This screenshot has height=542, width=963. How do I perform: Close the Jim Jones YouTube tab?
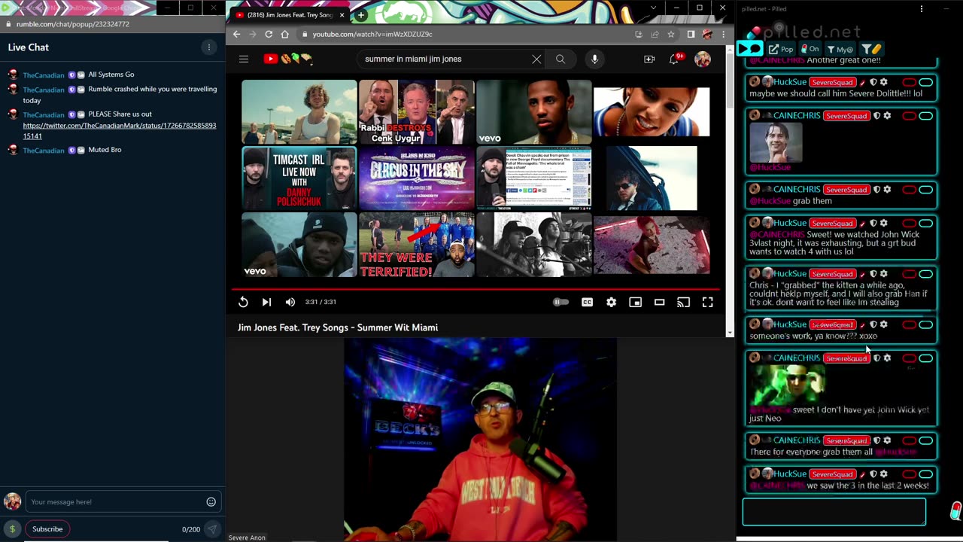pos(342,15)
